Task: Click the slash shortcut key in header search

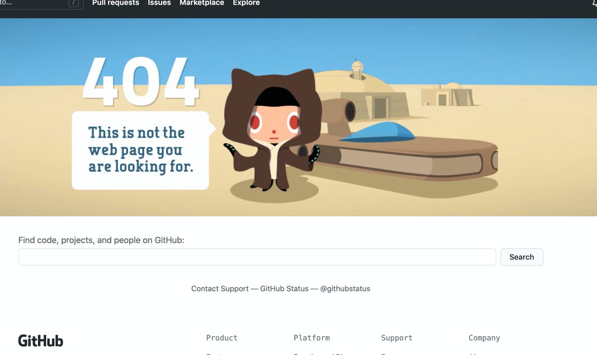Action: (74, 3)
